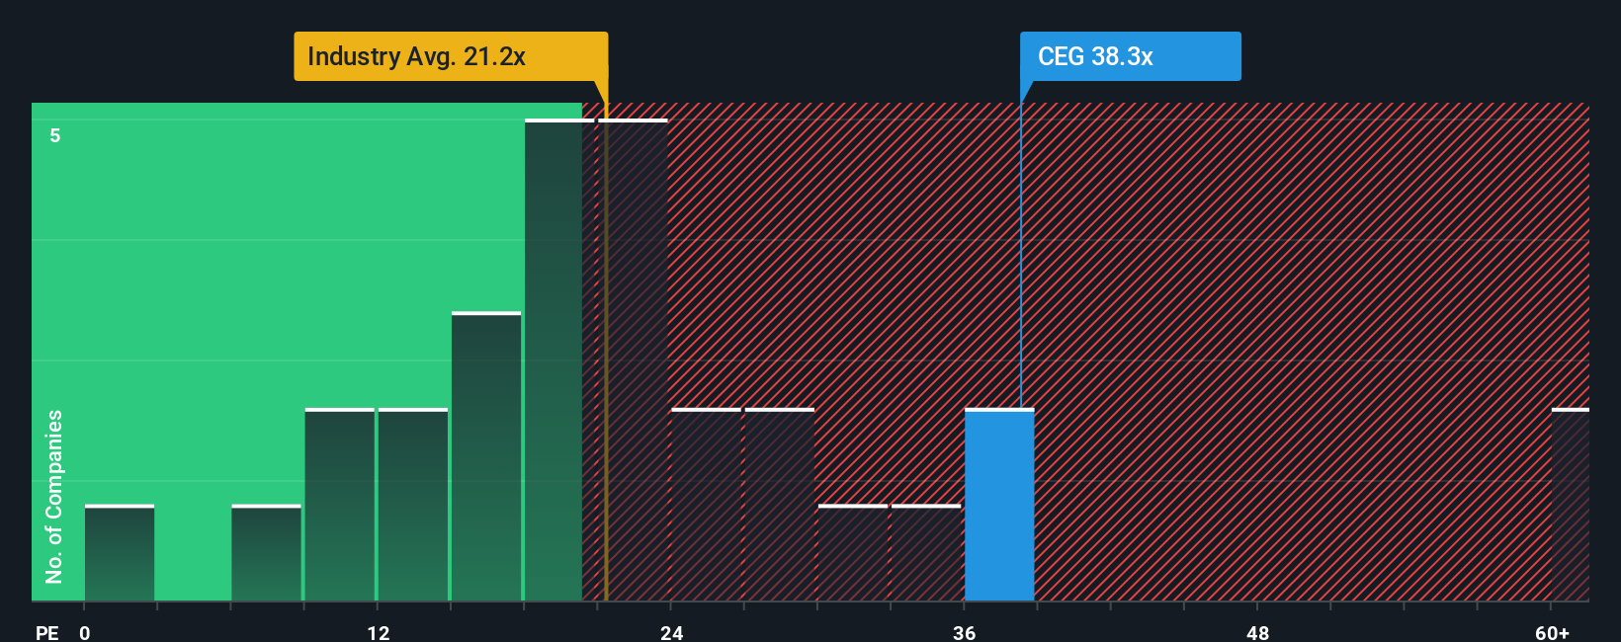Click the x-axis label 60+
1621x642 pixels.
(1552, 632)
